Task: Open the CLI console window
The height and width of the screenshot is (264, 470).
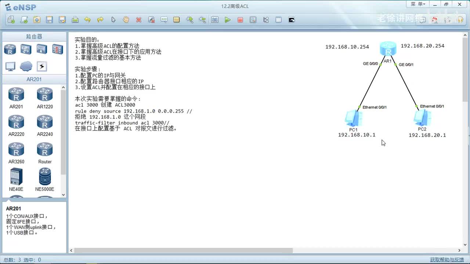Action: click(x=292, y=20)
